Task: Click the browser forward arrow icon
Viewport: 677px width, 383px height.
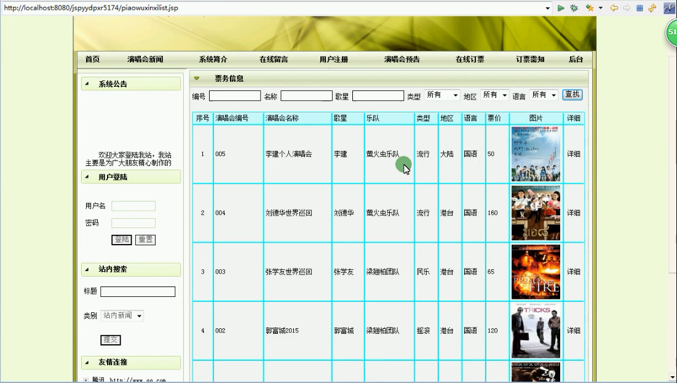Action: 627,8
